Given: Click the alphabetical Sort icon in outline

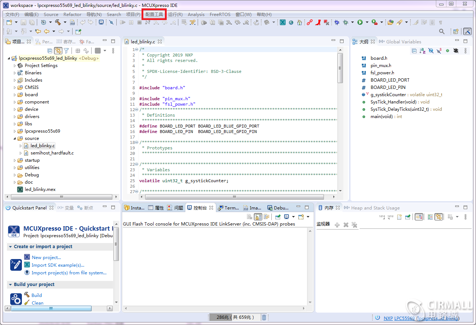Looking at the screenshot, I should 422,51.
